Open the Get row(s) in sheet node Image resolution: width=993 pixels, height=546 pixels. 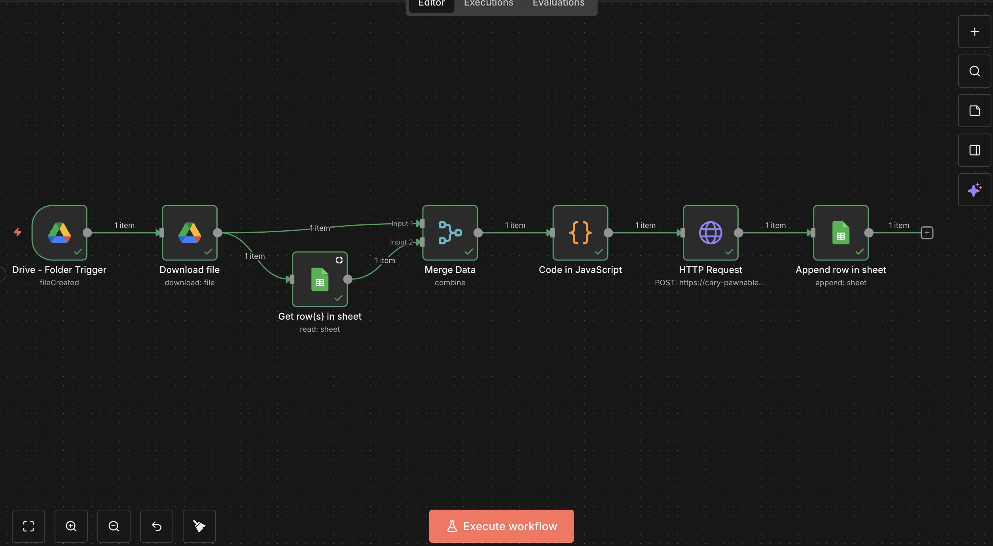[320, 279]
